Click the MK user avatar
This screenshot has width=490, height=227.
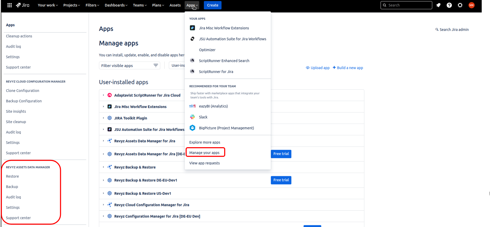(472, 5)
